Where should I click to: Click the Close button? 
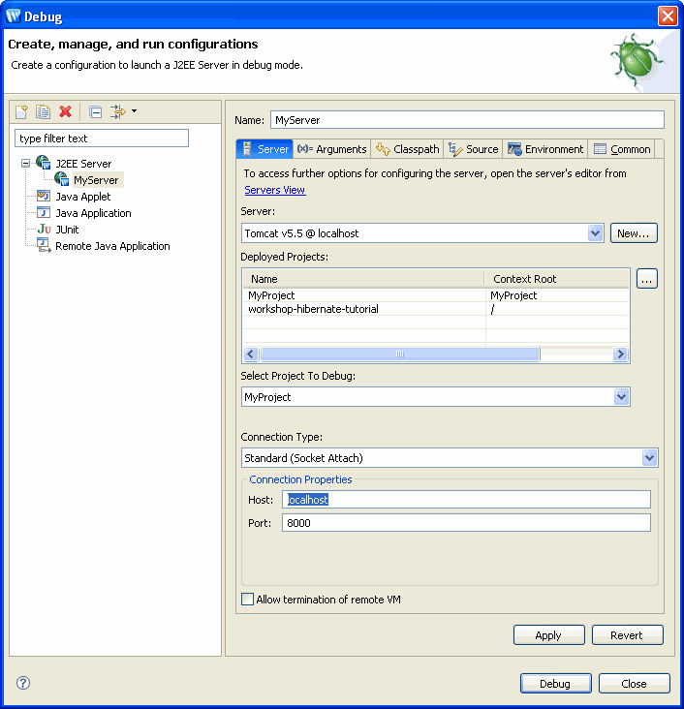[634, 683]
